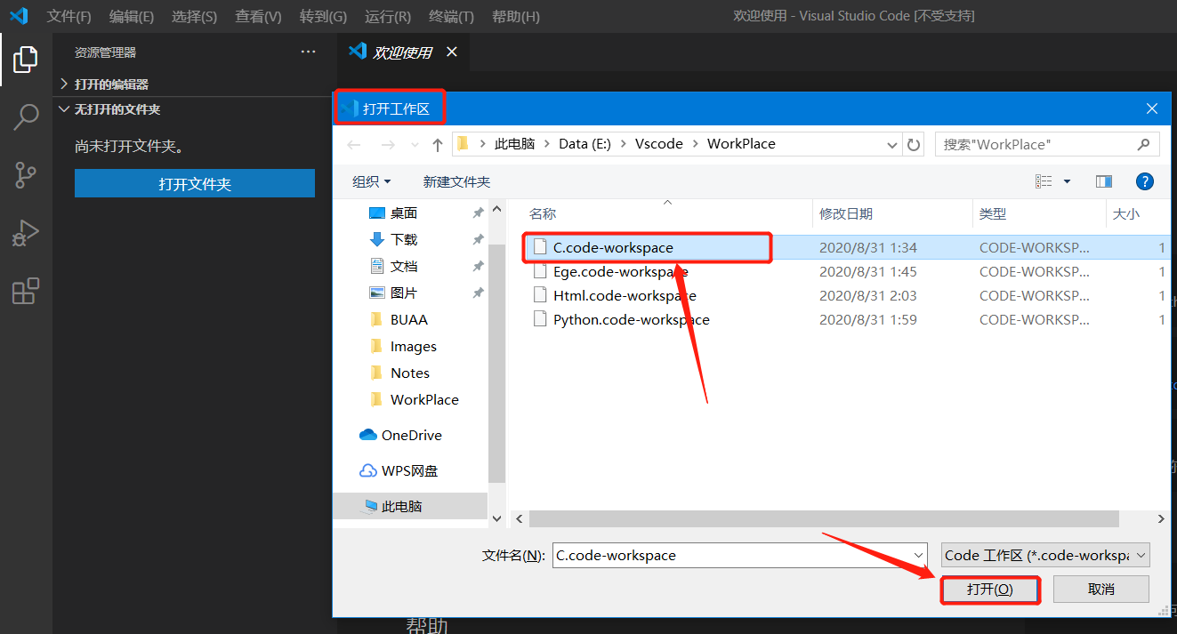Click the search magnifier icon in the dialog
Image resolution: width=1177 pixels, height=634 pixels.
1144,144
